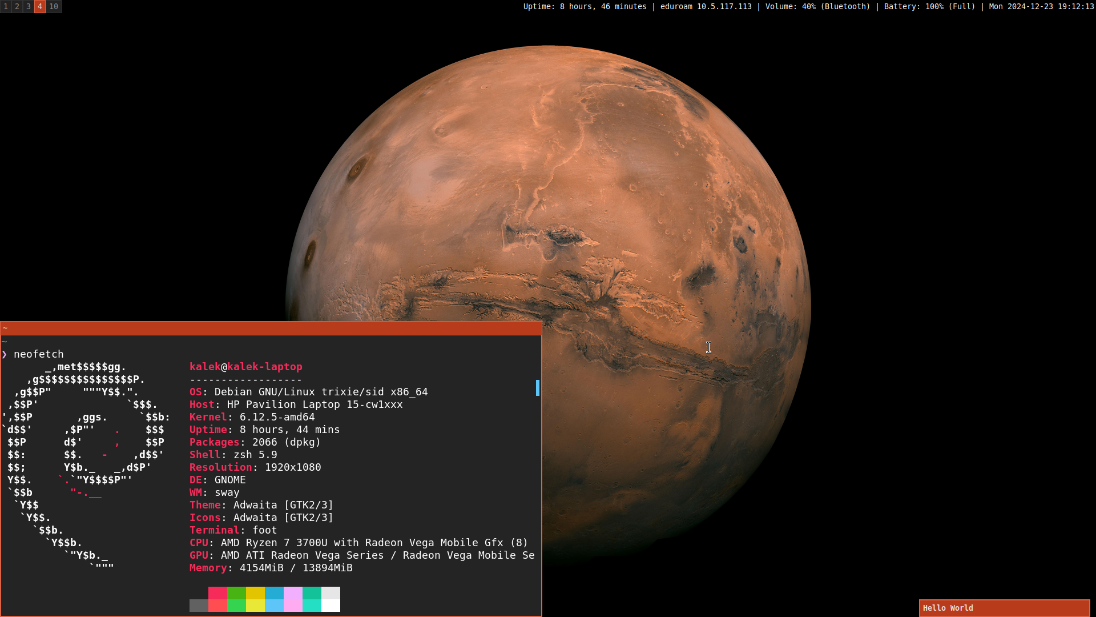Viewport: 1096px width, 617px height.
Task: Switch to workspace 2 in the status bar
Action: (17, 6)
